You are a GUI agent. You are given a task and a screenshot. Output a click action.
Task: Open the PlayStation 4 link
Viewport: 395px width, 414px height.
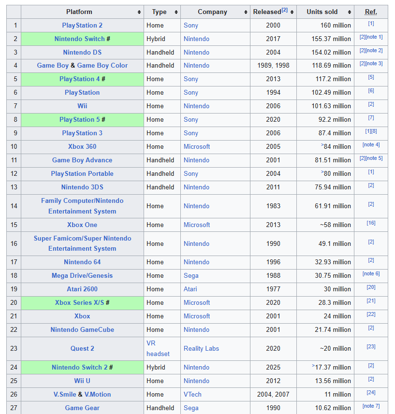point(79,79)
